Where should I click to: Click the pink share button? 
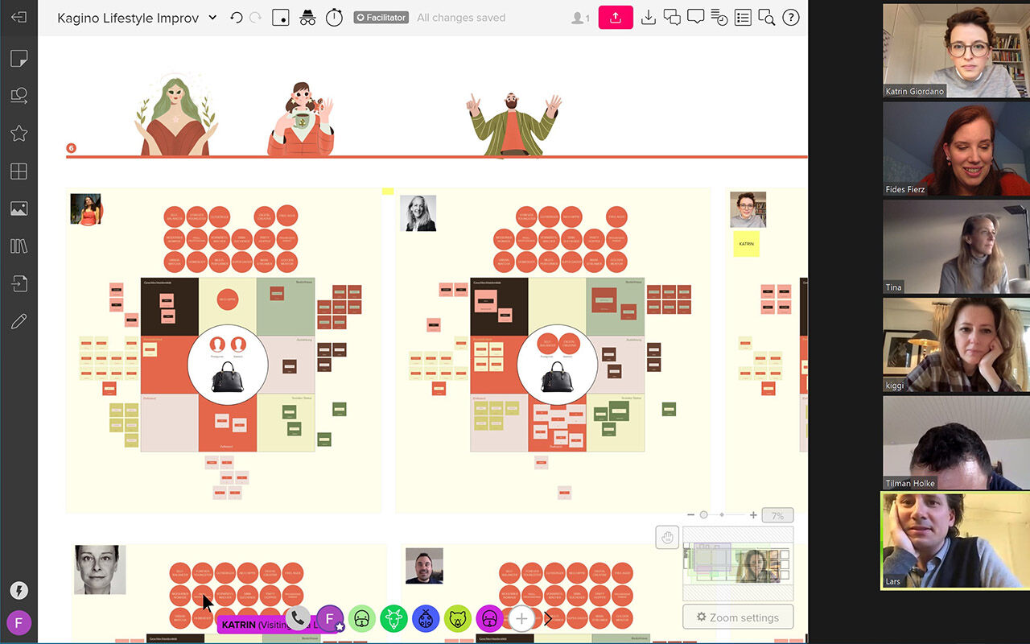(616, 18)
